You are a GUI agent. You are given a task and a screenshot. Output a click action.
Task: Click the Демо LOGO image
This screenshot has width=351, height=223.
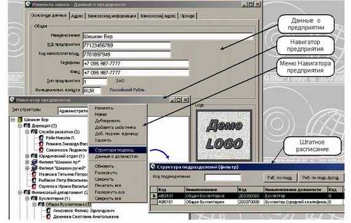(x=224, y=135)
